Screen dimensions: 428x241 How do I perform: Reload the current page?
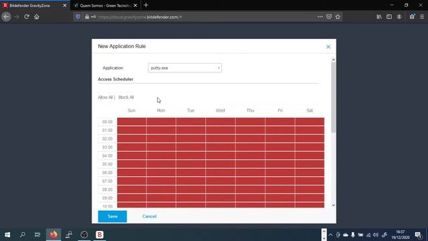tap(27, 17)
